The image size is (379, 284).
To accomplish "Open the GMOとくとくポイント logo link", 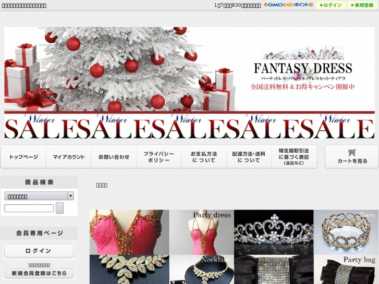I will coord(288,5).
